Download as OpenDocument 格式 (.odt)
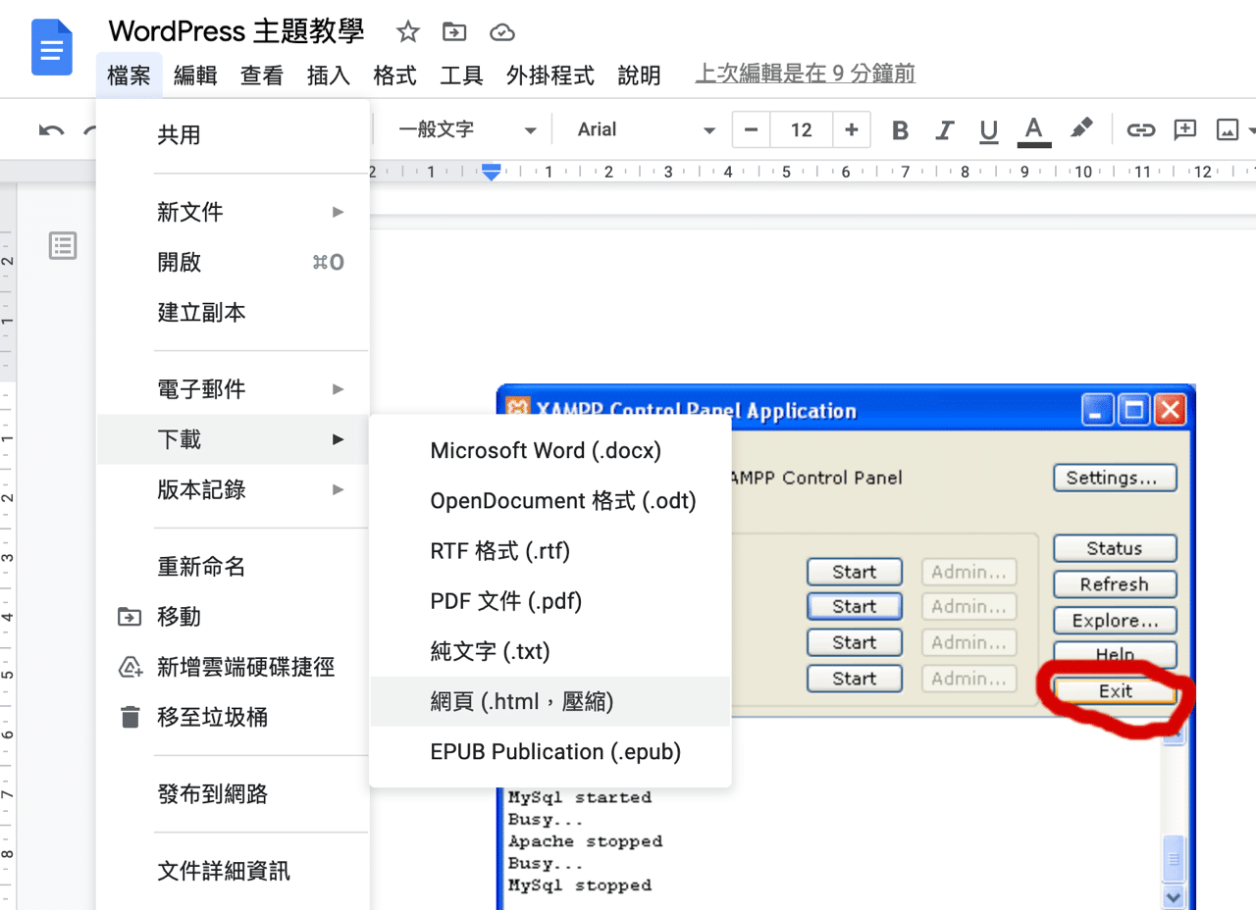Screen dimensions: 1256x910 (549, 501)
